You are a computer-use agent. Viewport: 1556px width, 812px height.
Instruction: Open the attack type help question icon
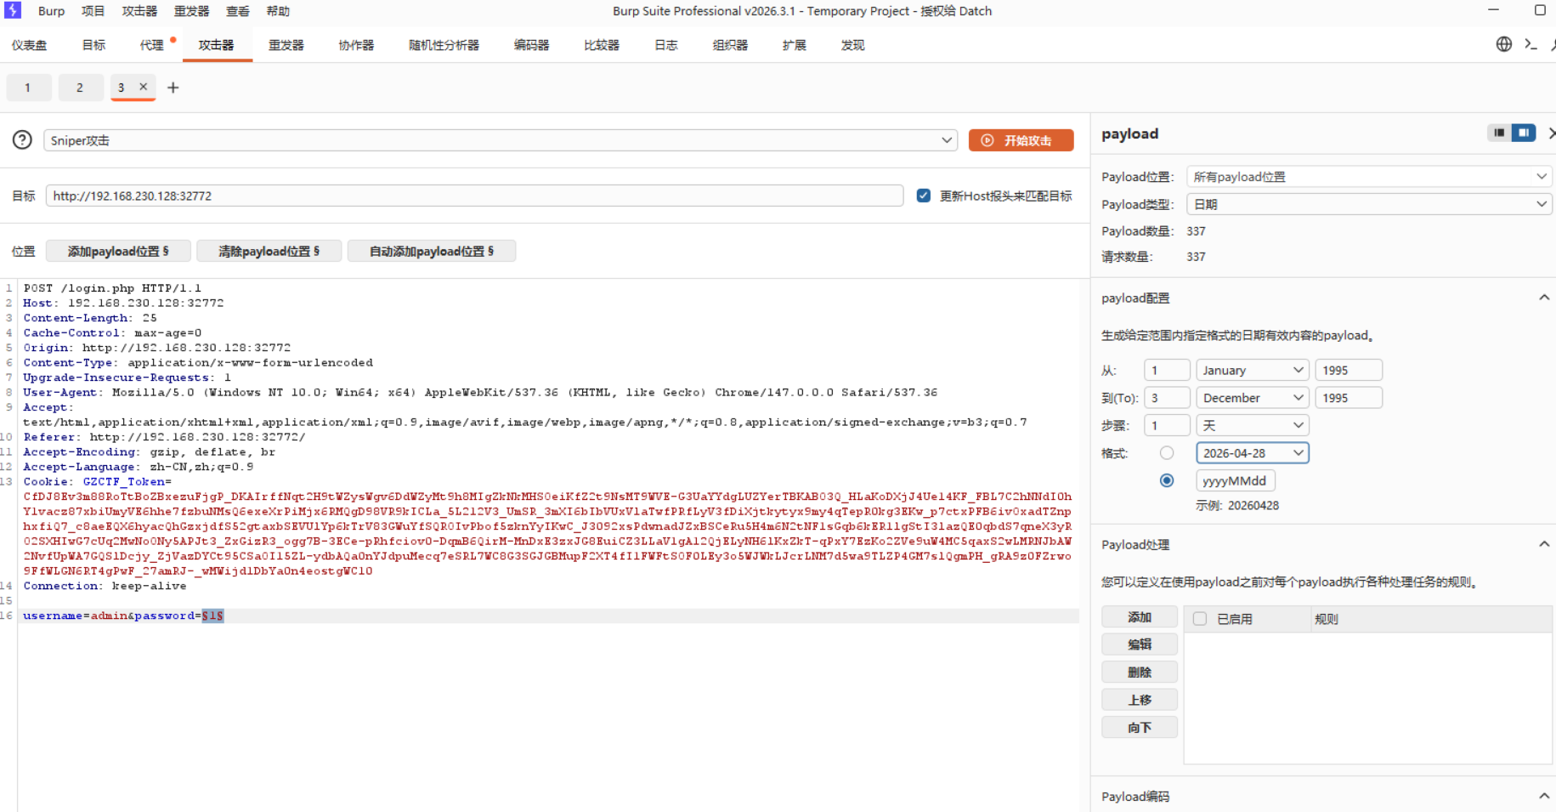(23, 140)
